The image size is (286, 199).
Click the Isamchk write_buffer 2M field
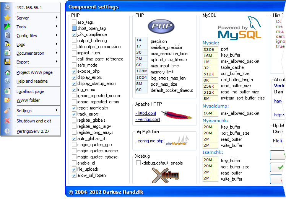click(210, 178)
